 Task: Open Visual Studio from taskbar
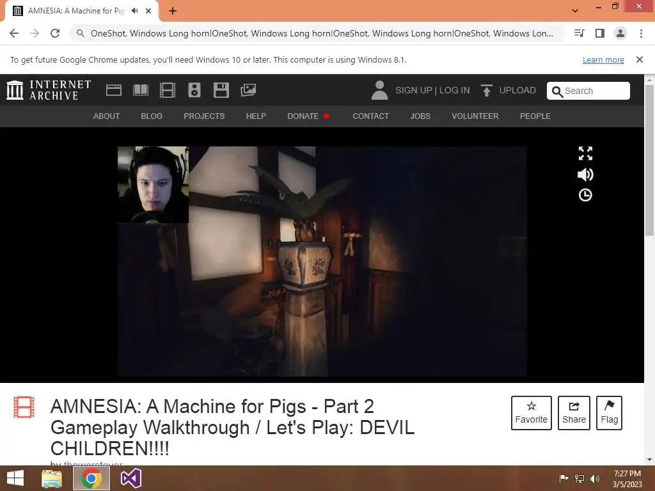130,478
